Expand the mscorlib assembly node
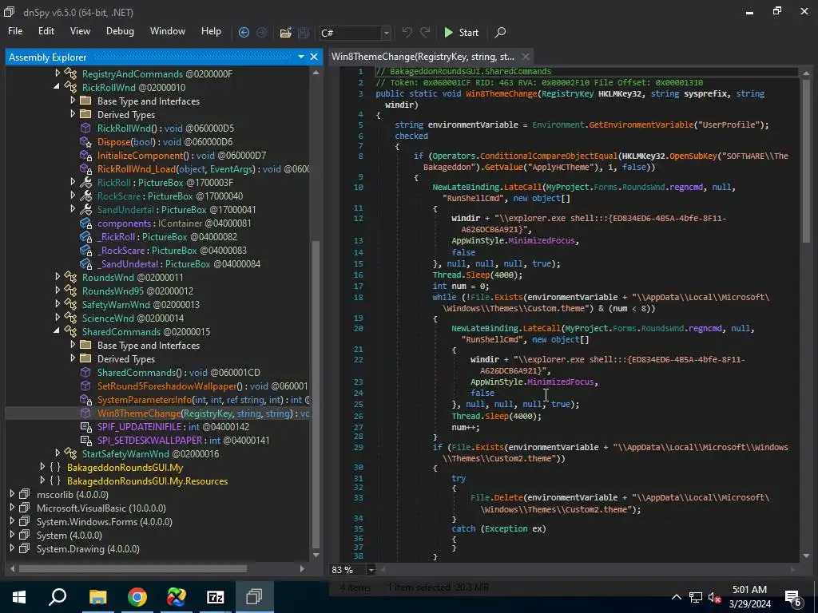The height and width of the screenshot is (613, 818). click(x=12, y=493)
